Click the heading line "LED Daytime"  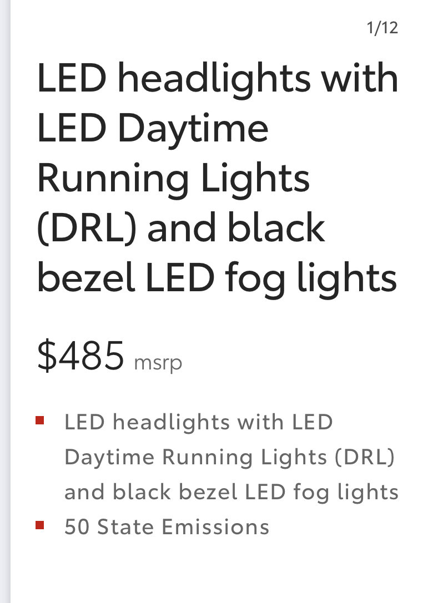pyautogui.click(x=153, y=129)
